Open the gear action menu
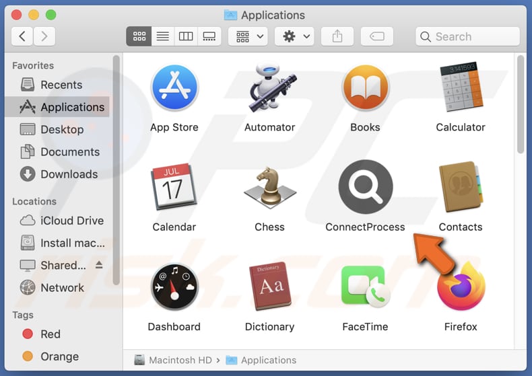532x376 pixels. coord(294,36)
